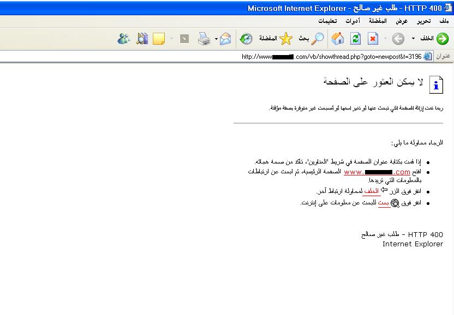Refresh the page with the Refresh icon
The height and width of the screenshot is (315, 454).
point(356,39)
